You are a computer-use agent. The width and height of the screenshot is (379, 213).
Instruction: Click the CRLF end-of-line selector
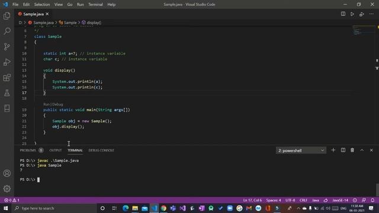(x=303, y=200)
